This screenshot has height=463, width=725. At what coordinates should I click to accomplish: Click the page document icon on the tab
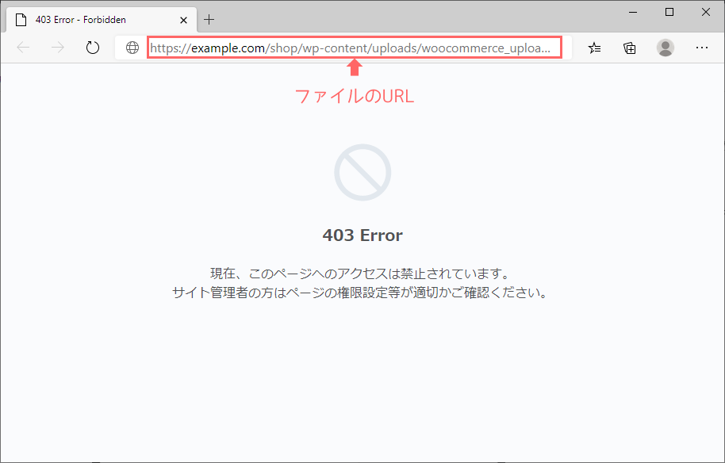[x=21, y=20]
